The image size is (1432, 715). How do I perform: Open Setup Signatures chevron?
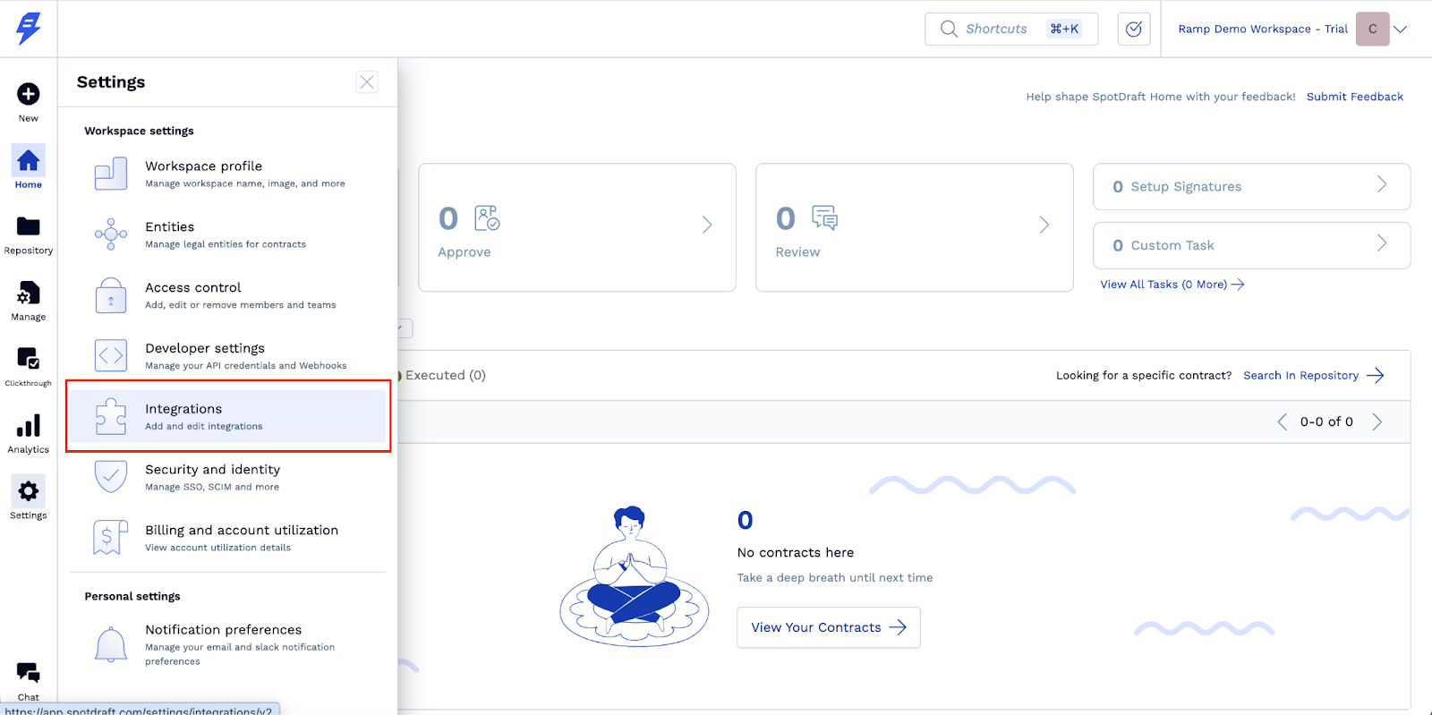[1382, 184]
